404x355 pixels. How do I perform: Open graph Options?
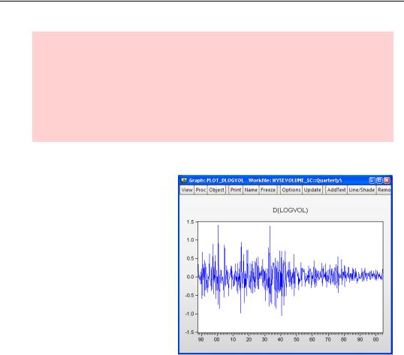[291, 190]
